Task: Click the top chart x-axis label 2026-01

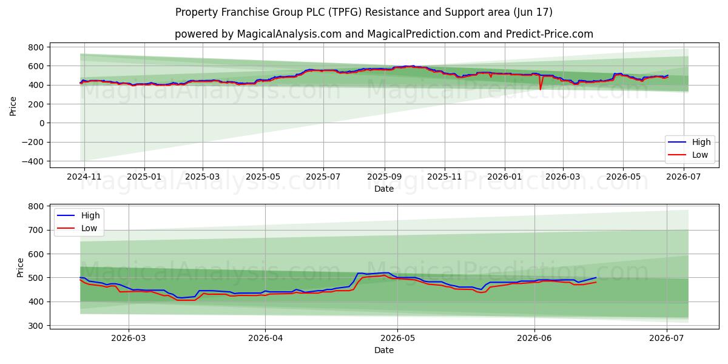Action: click(505, 177)
